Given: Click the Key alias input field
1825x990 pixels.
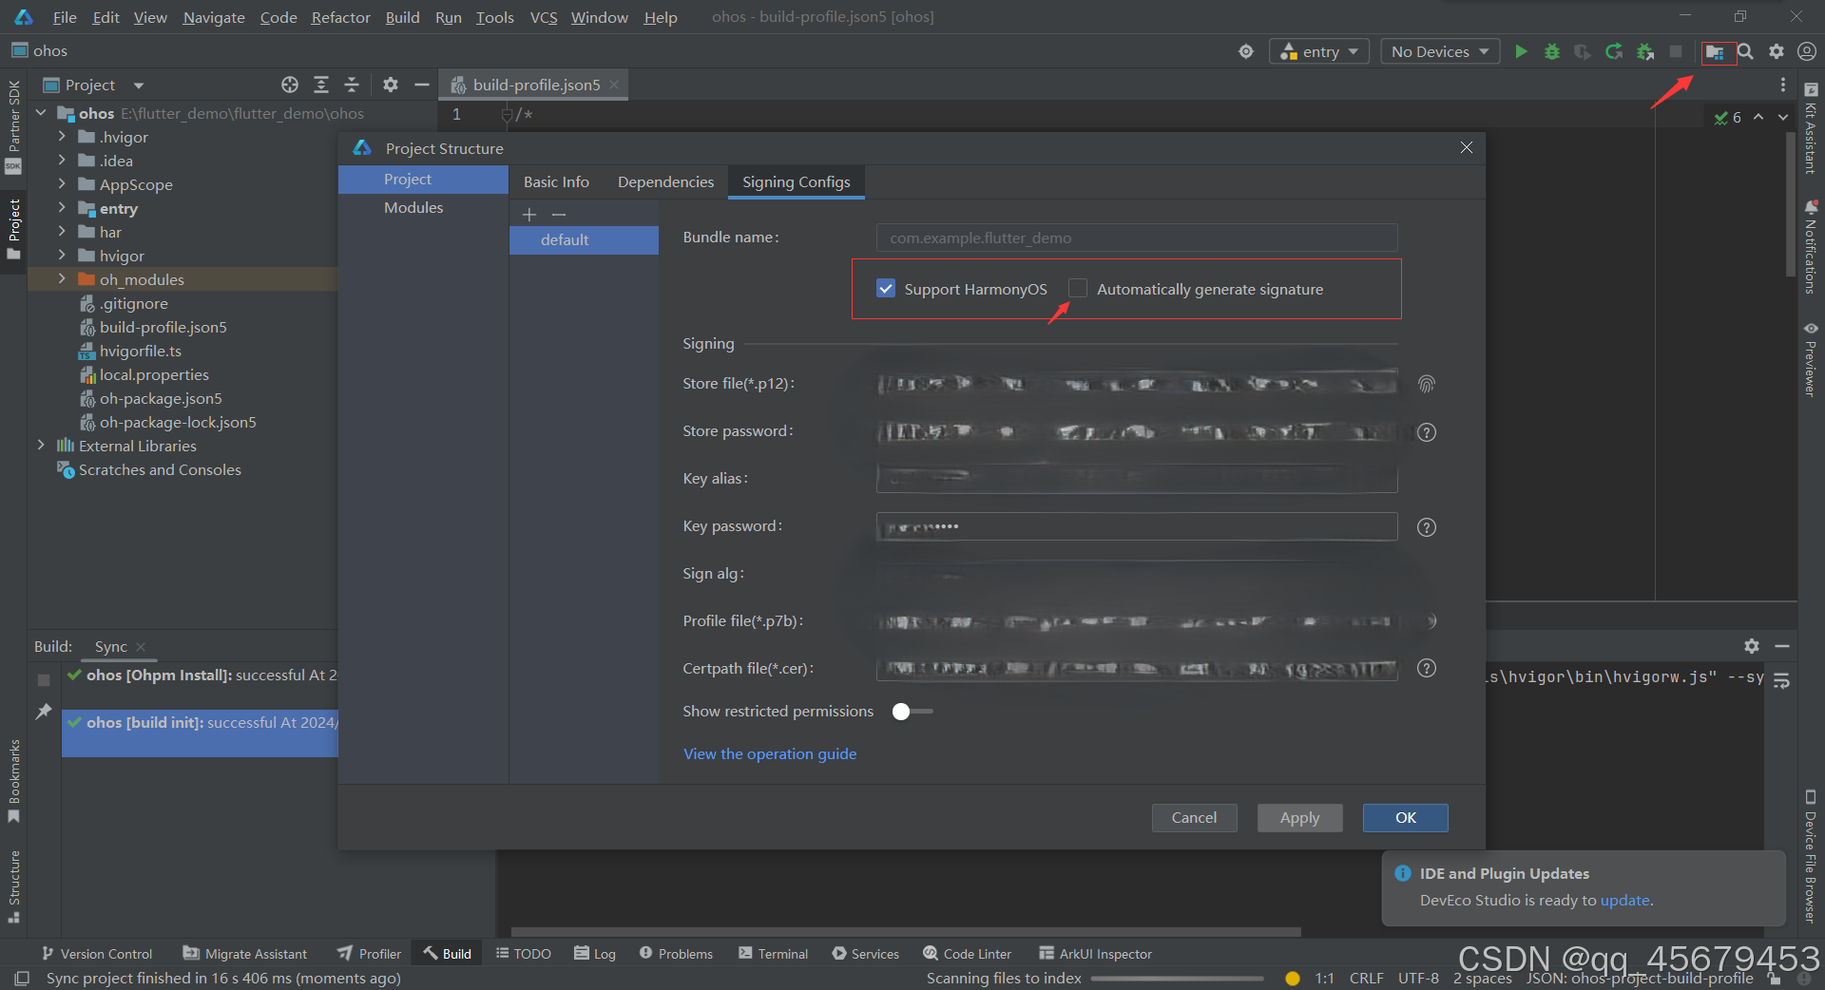Looking at the screenshot, I should [x=1137, y=479].
